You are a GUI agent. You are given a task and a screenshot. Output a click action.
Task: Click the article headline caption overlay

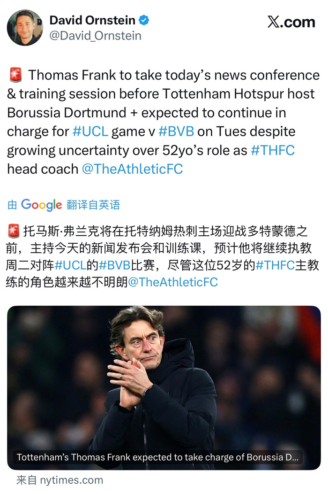tap(157, 457)
